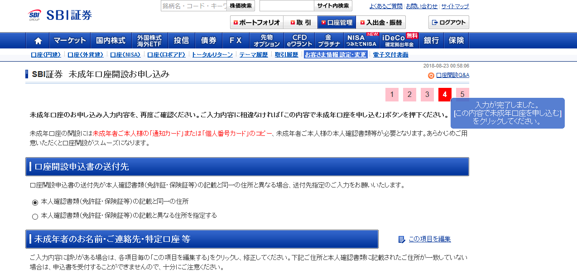The image size is (577, 274).
Task: Open 外国株式 海外ETF menu
Action: click(149, 40)
